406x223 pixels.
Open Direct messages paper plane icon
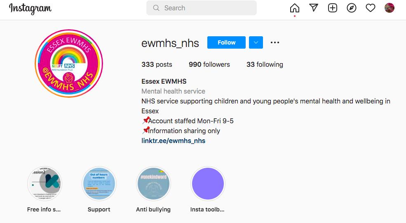tap(314, 8)
